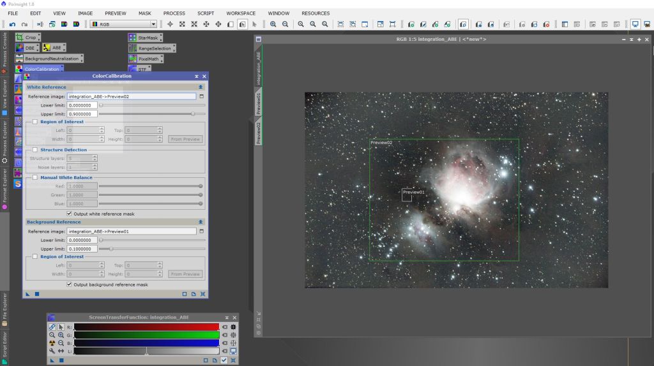Click the Crop process icon
Screen dimensions: 654x366
tap(26, 38)
